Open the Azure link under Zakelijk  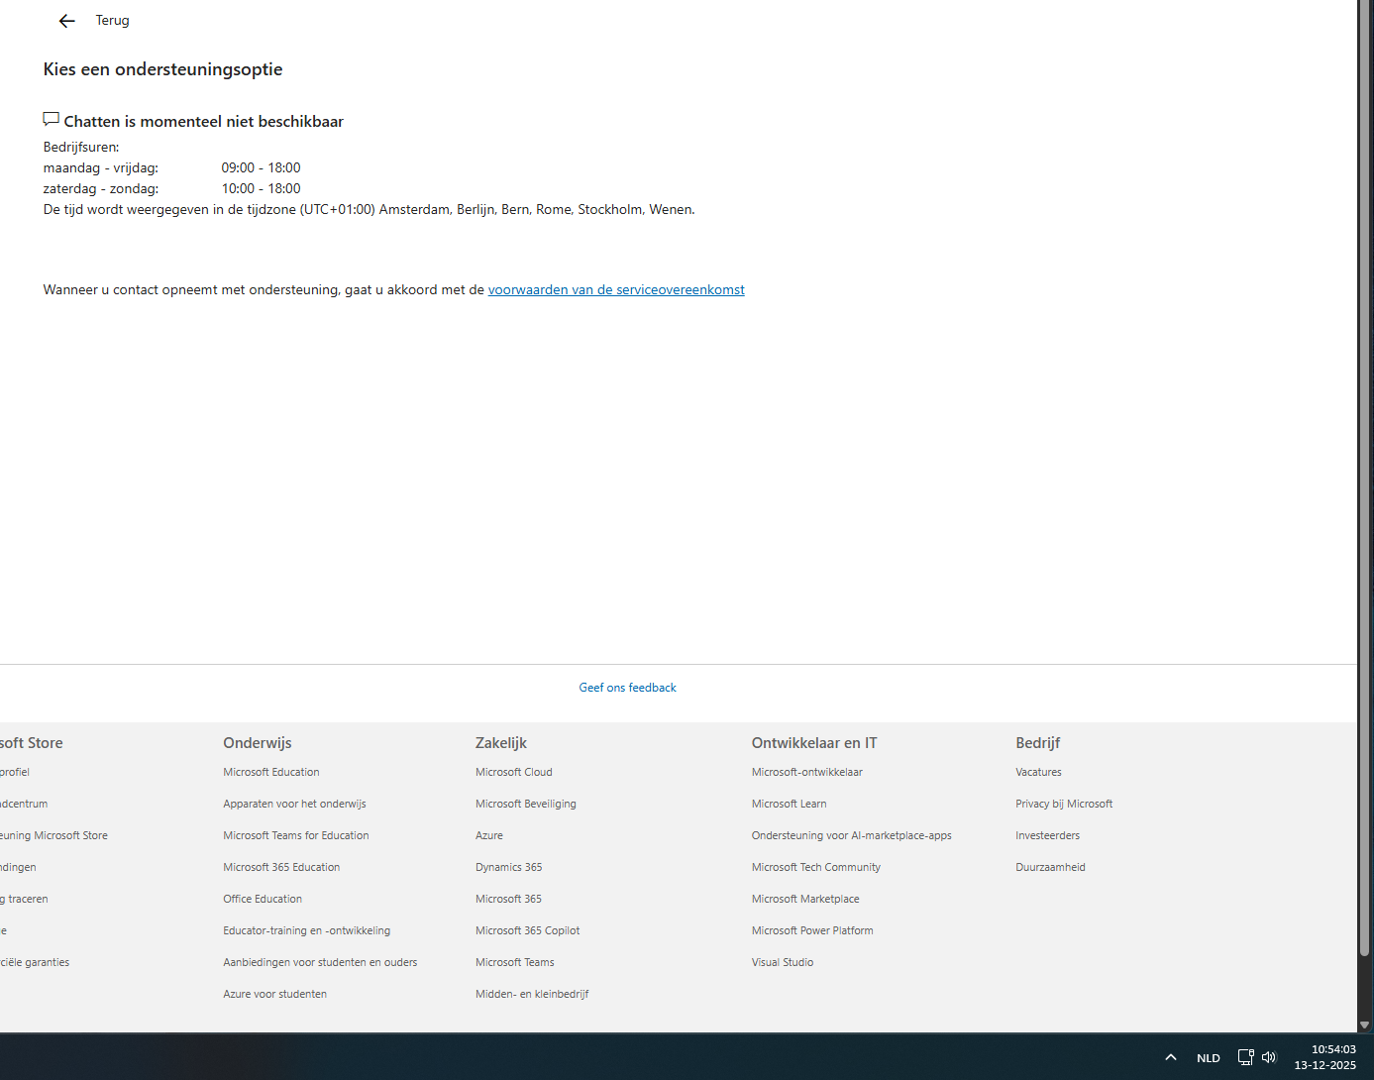click(488, 835)
